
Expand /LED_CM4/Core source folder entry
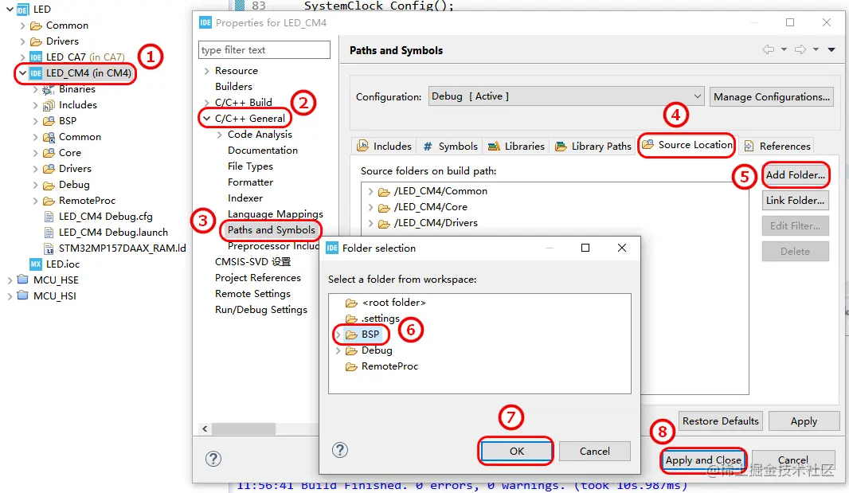point(370,207)
